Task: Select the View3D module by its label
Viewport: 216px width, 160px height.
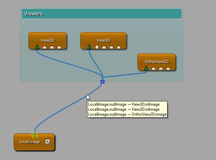Action: coord(103,40)
